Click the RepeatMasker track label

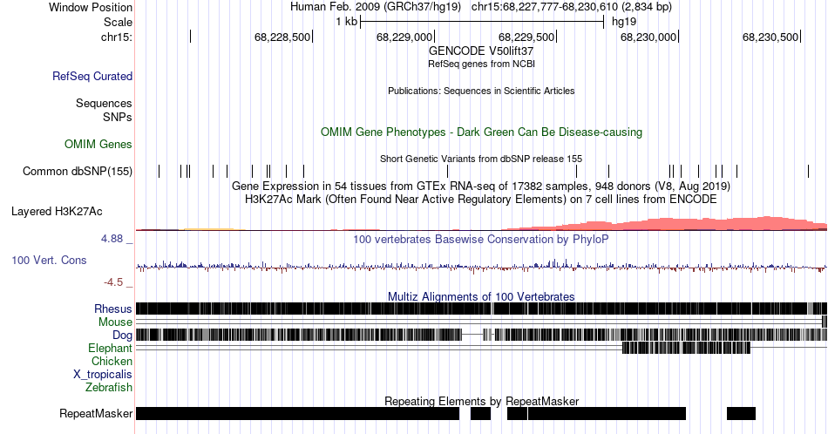(x=96, y=413)
